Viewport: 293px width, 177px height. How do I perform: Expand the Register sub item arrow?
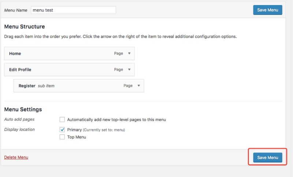(x=138, y=86)
